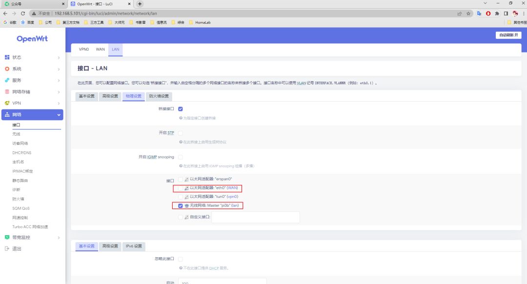Open the DHCP/DNS submenu link
Image resolution: width=527 pixels, height=284 pixels.
click(22, 153)
